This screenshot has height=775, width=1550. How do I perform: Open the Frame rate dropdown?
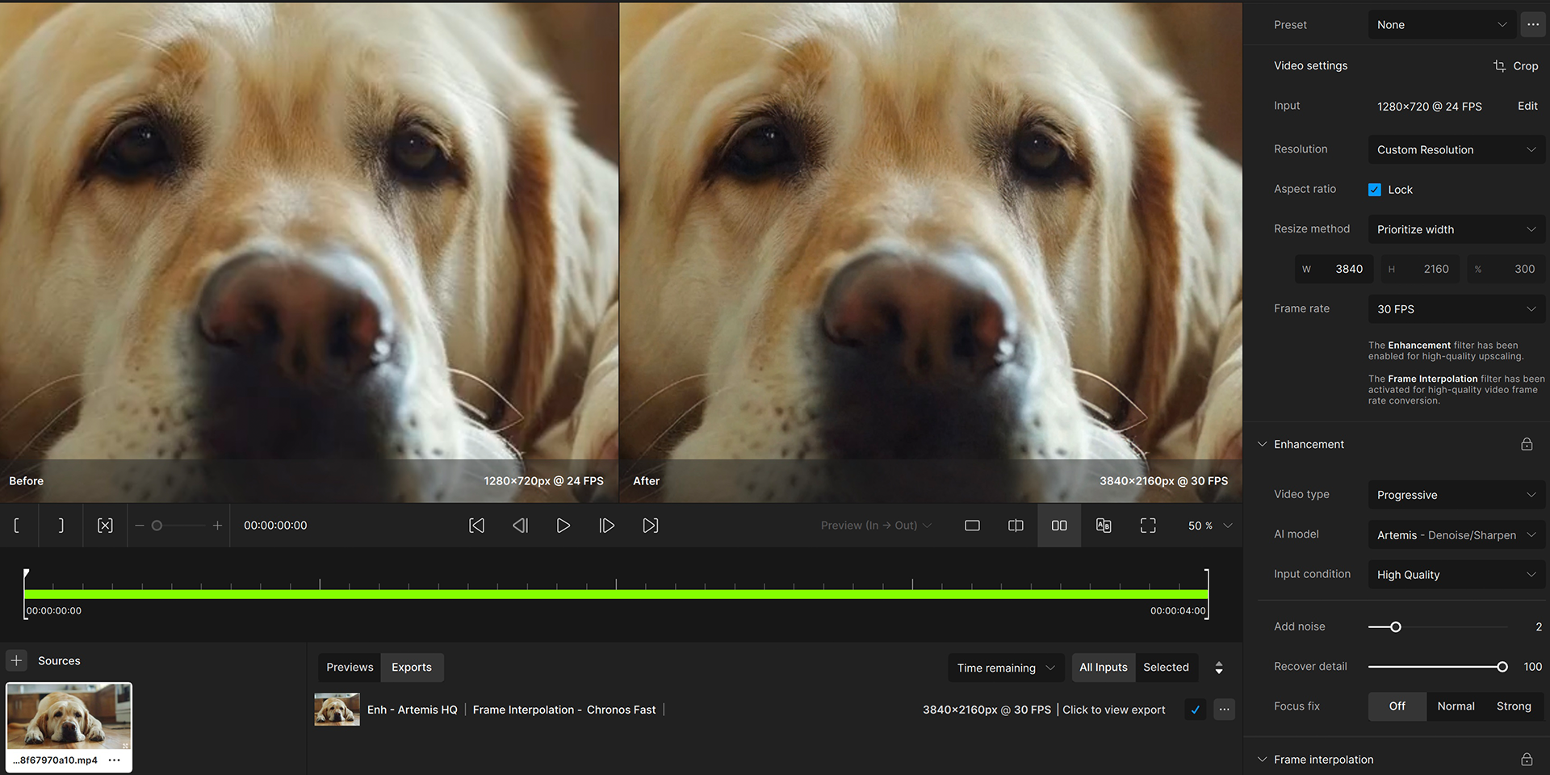pyautogui.click(x=1456, y=309)
